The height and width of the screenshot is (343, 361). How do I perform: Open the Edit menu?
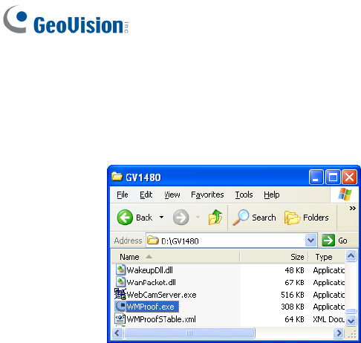pyautogui.click(x=146, y=195)
